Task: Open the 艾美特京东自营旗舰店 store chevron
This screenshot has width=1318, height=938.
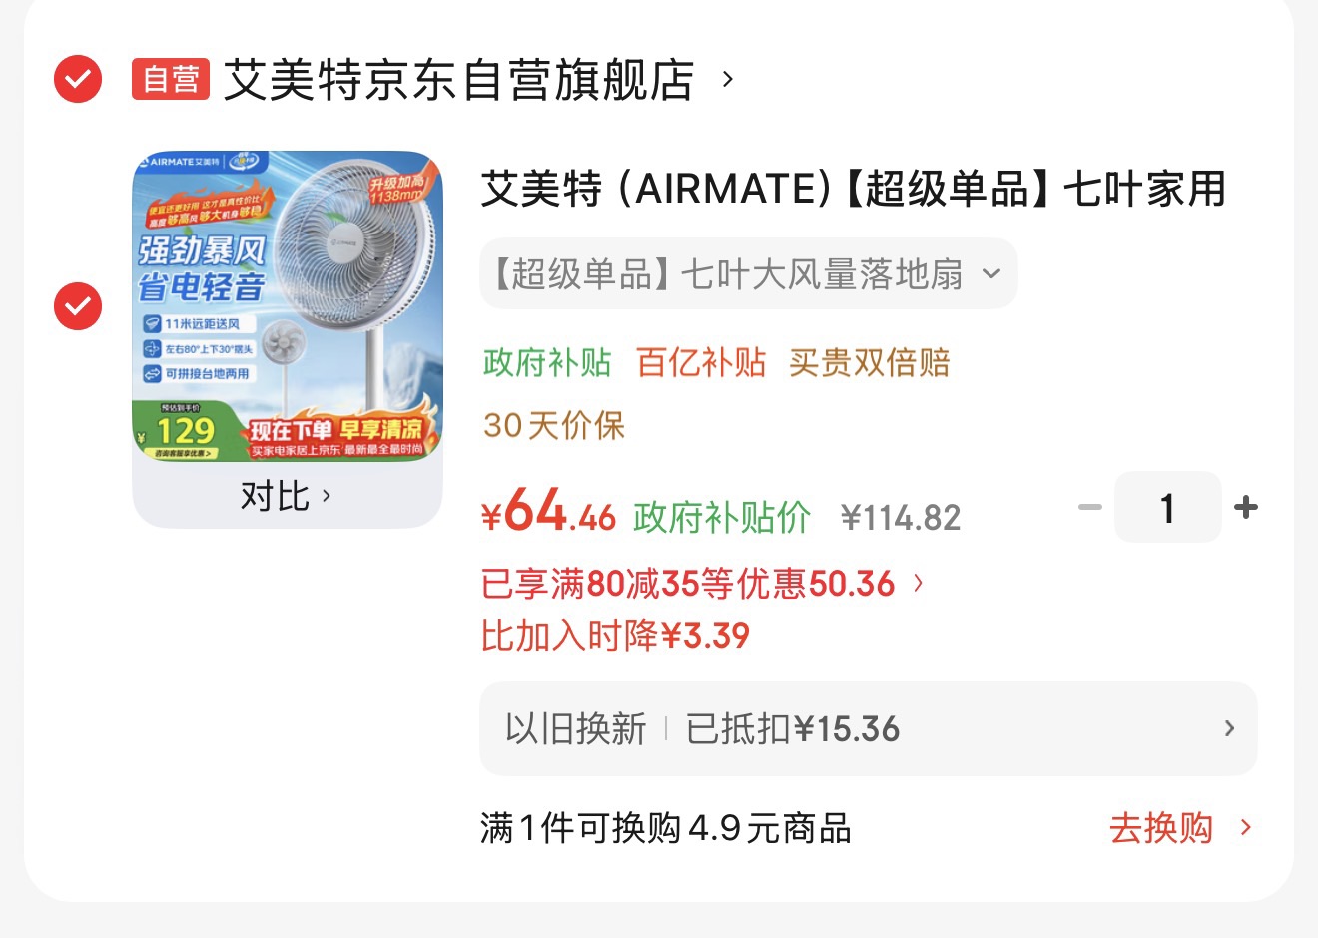Action: click(728, 79)
